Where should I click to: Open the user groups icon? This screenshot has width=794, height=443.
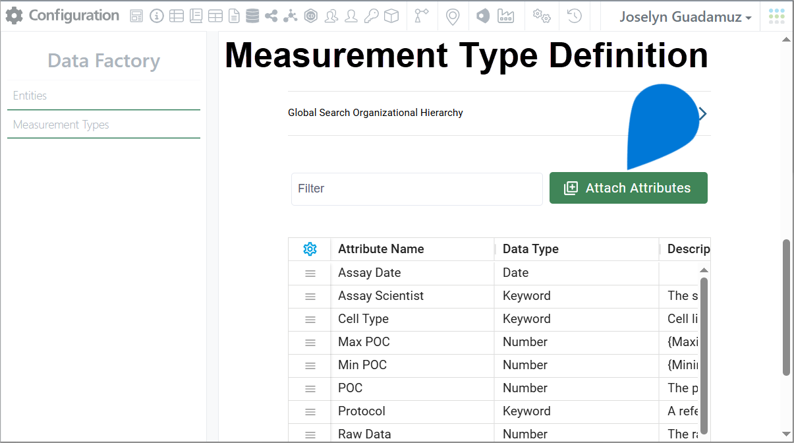(331, 16)
